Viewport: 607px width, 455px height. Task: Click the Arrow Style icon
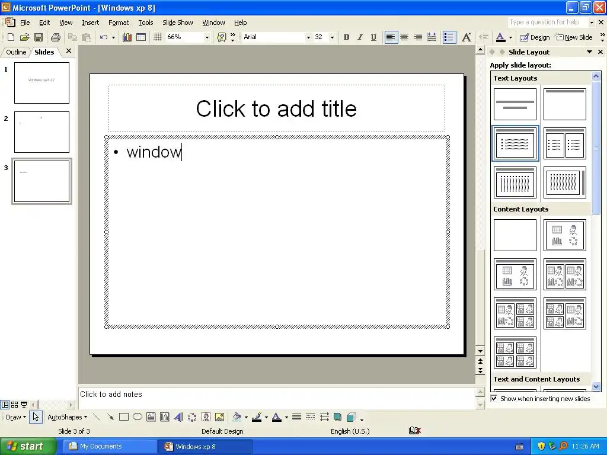(324, 416)
